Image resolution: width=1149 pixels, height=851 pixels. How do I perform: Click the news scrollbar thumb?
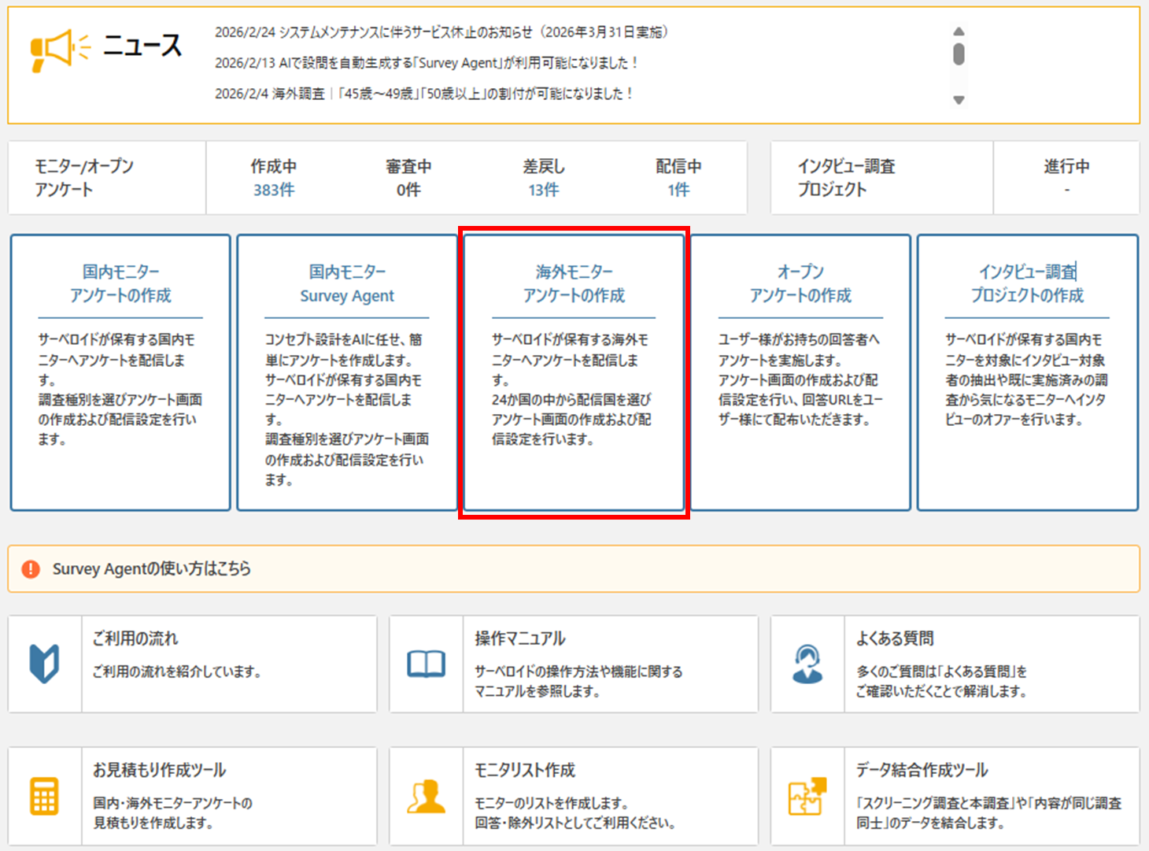click(958, 54)
